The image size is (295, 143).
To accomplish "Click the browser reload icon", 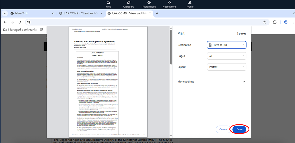I will pyautogui.click(x=20, y=22).
